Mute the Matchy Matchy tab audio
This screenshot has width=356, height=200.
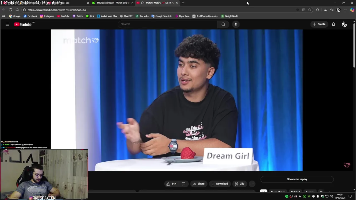pyautogui.click(x=142, y=3)
